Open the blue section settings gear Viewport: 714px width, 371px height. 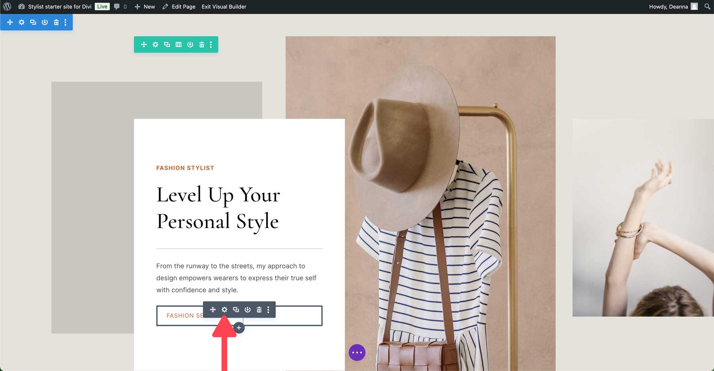(21, 22)
